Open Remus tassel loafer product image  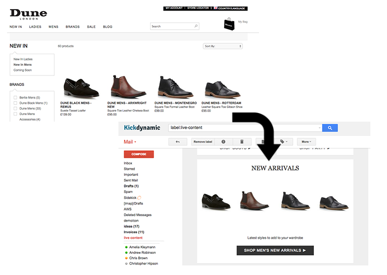coord(81,87)
